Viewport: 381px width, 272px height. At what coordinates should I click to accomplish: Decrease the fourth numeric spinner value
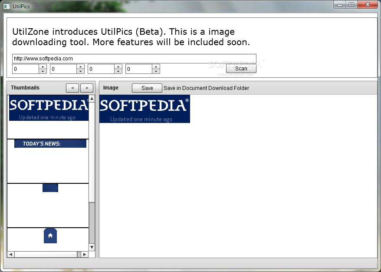156,71
